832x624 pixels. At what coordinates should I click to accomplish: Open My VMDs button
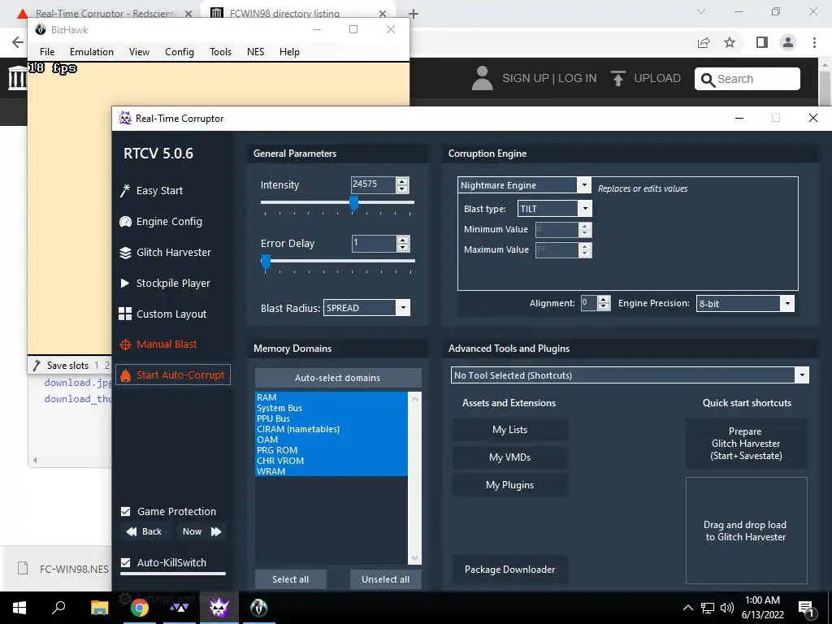[510, 457]
